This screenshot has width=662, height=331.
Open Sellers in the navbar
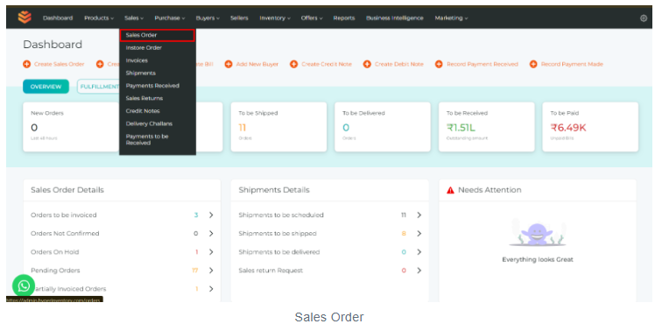point(239,18)
